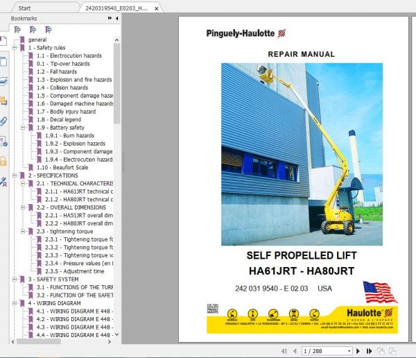Image resolution: width=416 pixels, height=358 pixels.
Task: Open '1.2 - Fall hazards' bookmark
Action: [x=57, y=71]
